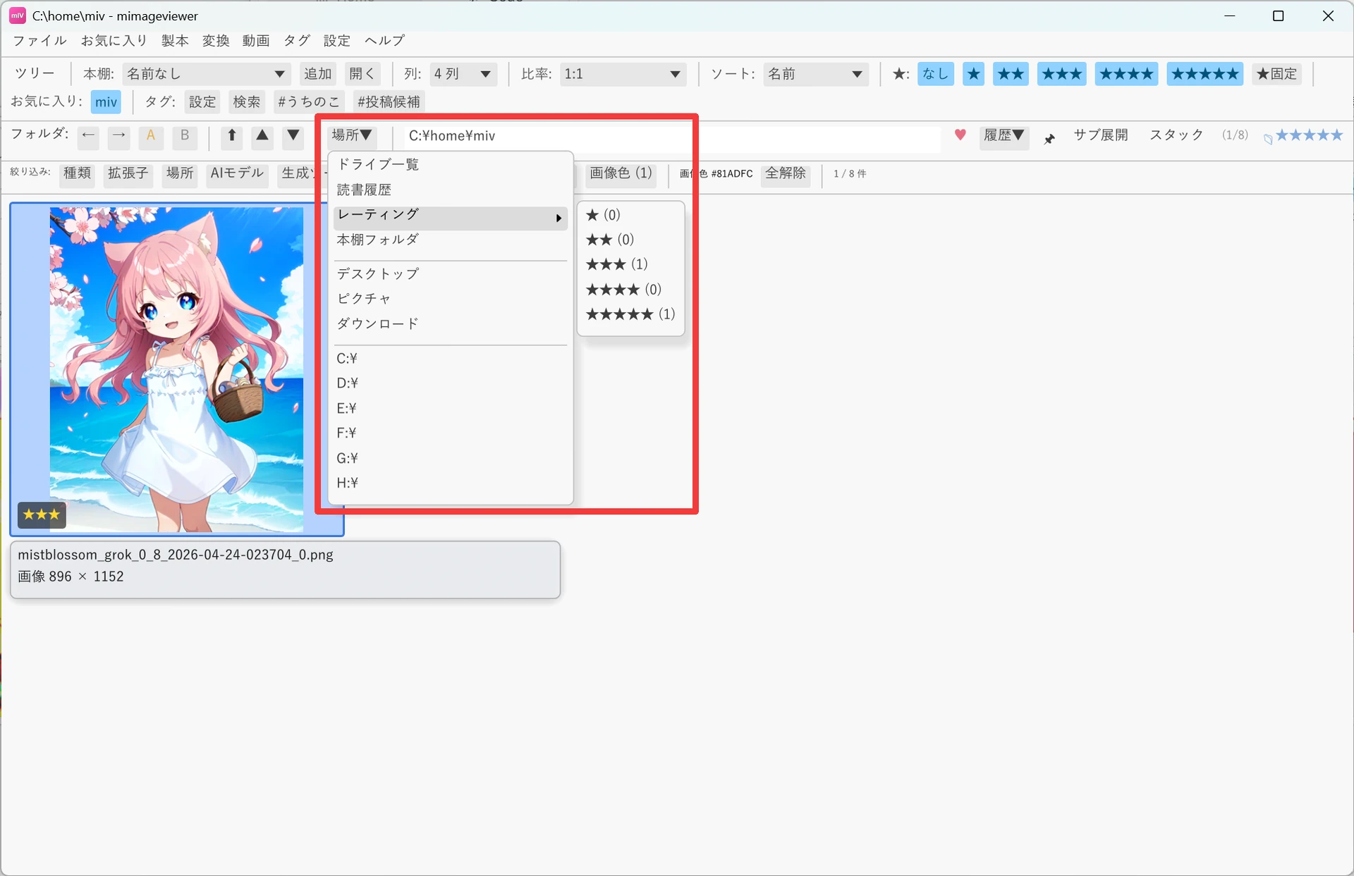Filter by four star rating
Screen dimensions: 1354x876
(1126, 74)
